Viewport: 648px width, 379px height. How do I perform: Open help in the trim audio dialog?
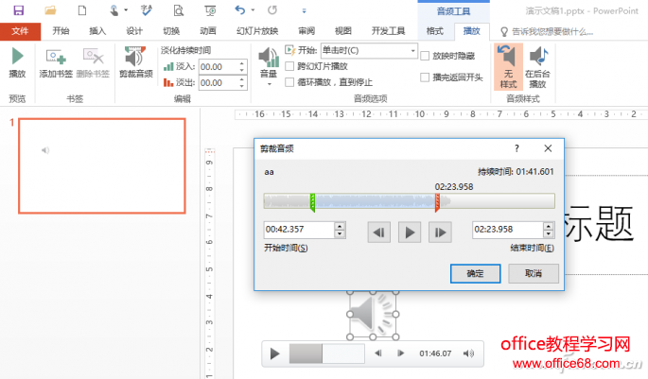click(x=517, y=148)
